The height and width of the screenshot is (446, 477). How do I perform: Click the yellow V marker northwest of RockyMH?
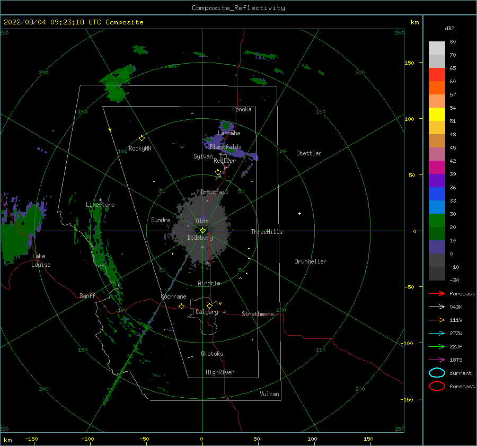pyautogui.click(x=110, y=129)
